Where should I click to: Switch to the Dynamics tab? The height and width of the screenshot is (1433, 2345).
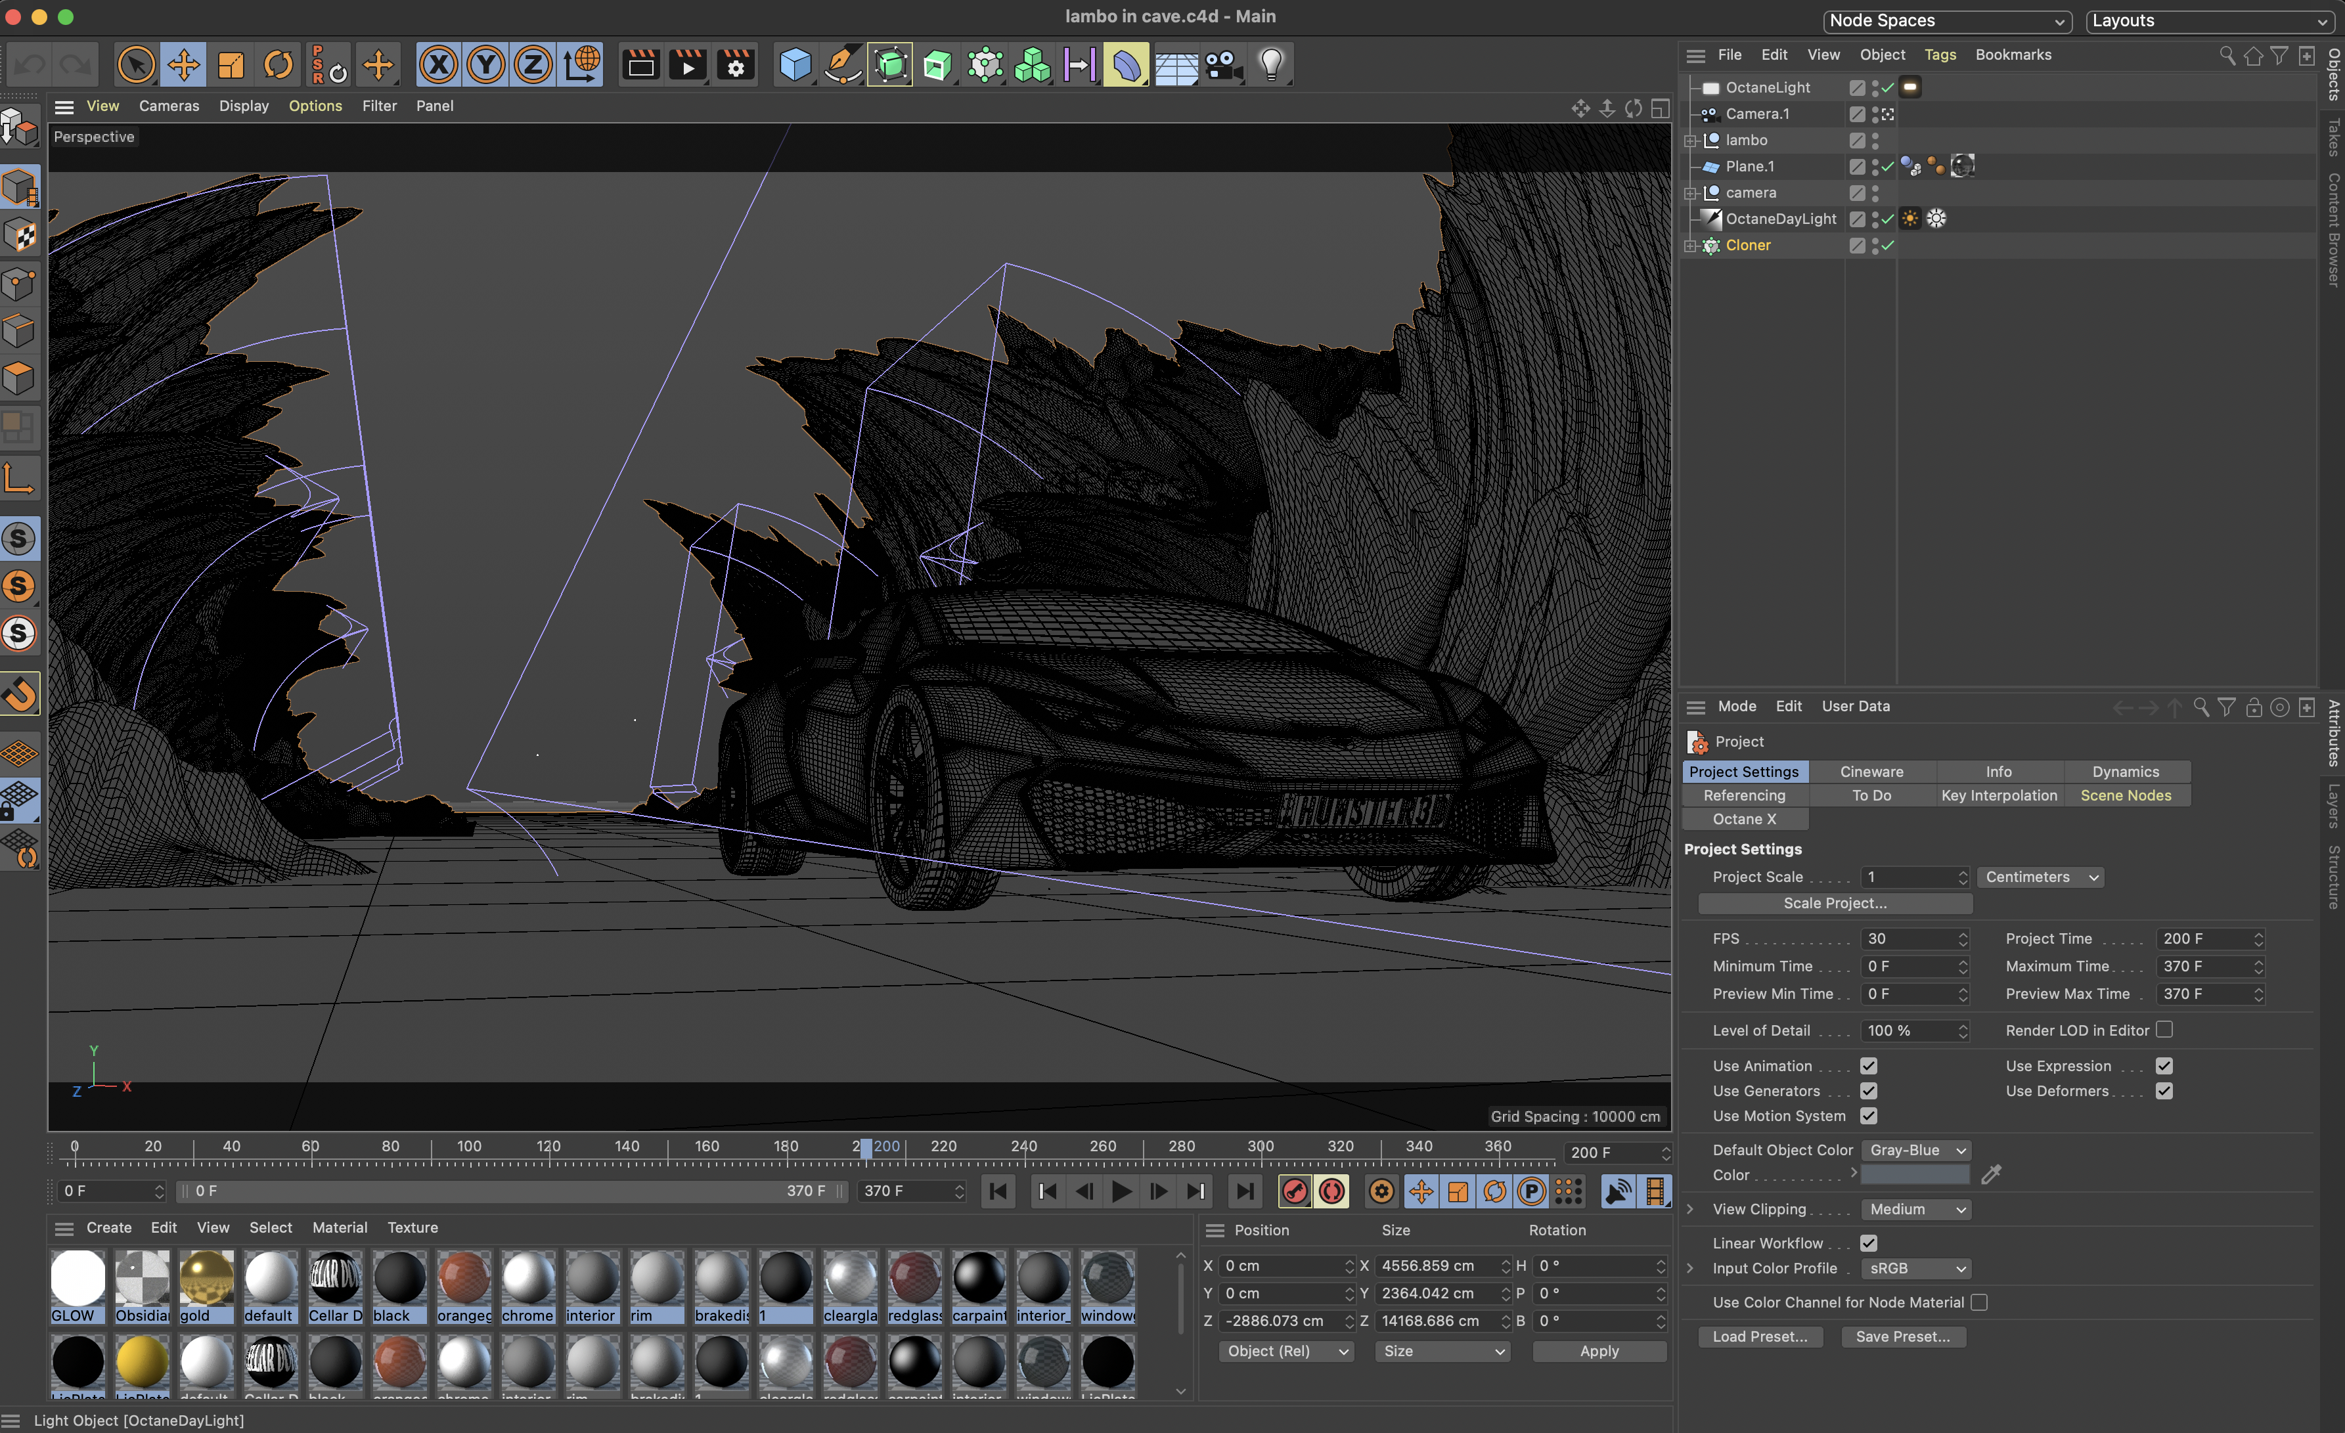click(2125, 772)
